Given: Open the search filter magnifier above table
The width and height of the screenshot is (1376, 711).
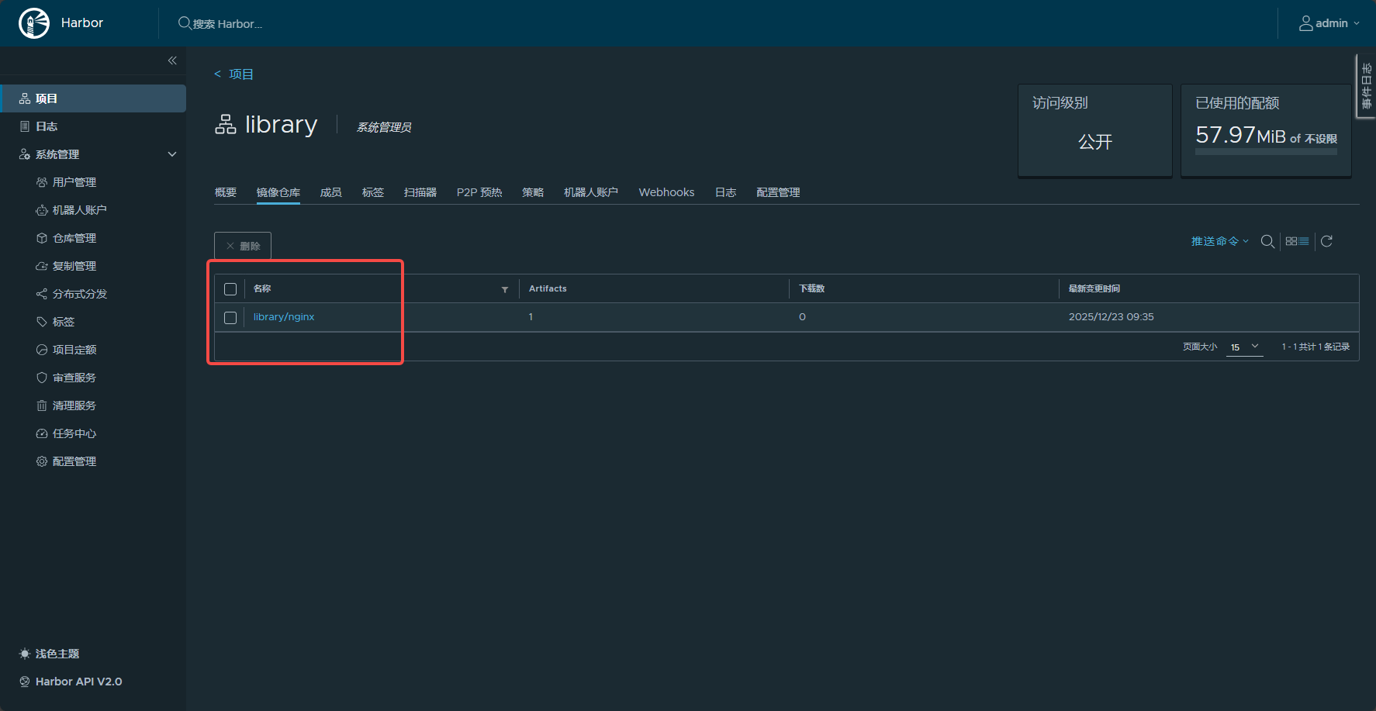Looking at the screenshot, I should pyautogui.click(x=1267, y=241).
